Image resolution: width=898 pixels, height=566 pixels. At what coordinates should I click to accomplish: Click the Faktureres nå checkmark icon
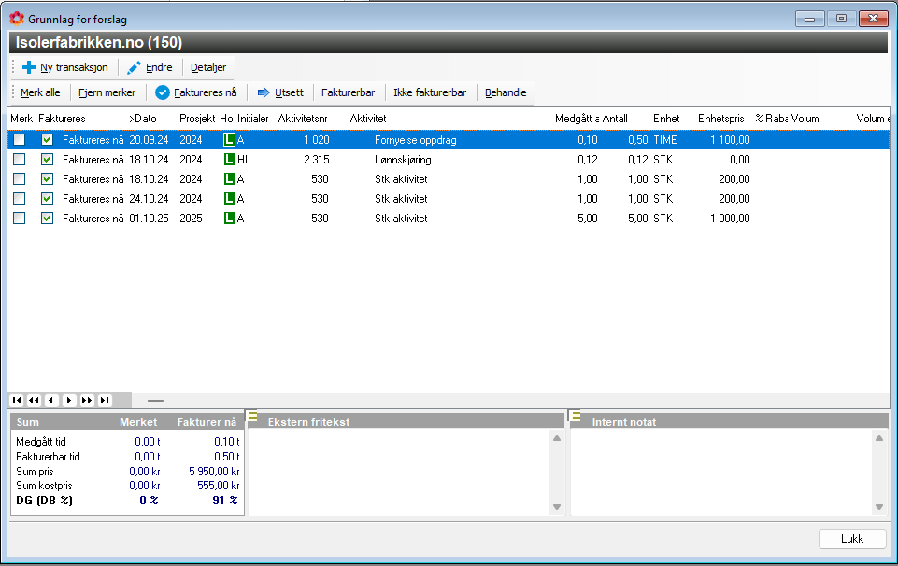click(162, 92)
